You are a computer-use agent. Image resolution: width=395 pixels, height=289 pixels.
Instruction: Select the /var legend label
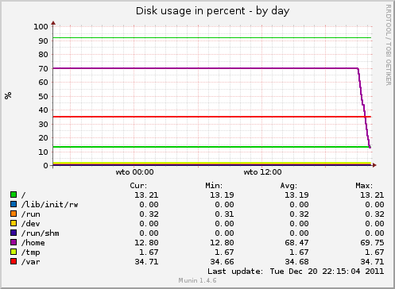click(x=31, y=262)
